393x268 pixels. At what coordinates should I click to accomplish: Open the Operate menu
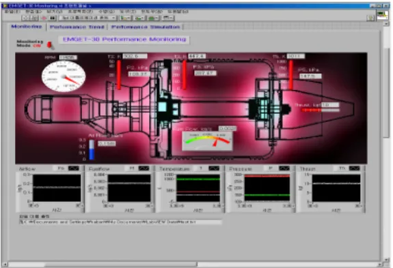point(106,12)
